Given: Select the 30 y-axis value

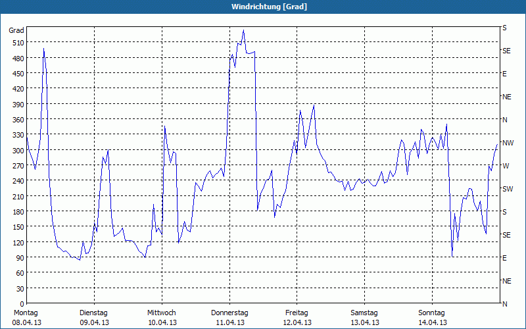Looking at the screenshot, I should point(20,289).
